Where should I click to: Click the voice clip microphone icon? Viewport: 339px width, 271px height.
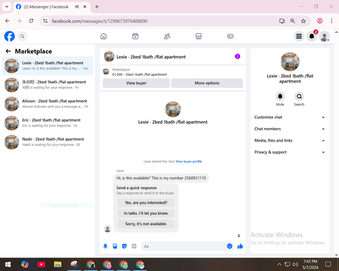pos(105,246)
